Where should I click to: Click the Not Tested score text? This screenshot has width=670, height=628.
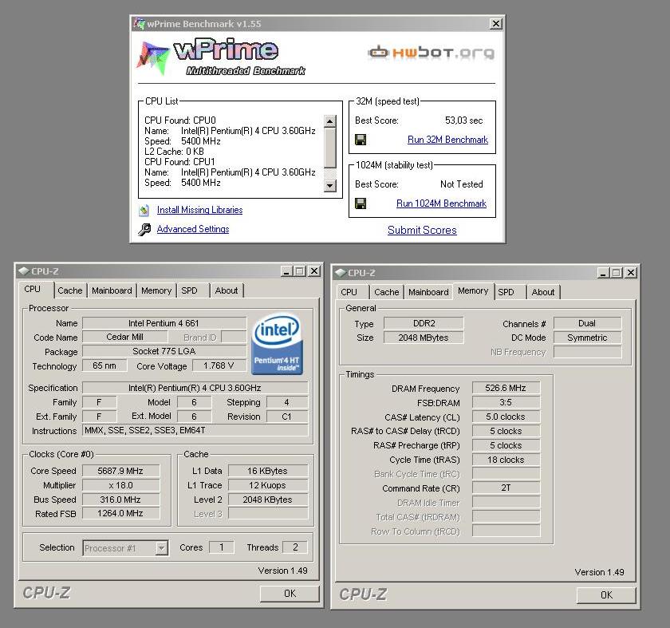pos(462,184)
